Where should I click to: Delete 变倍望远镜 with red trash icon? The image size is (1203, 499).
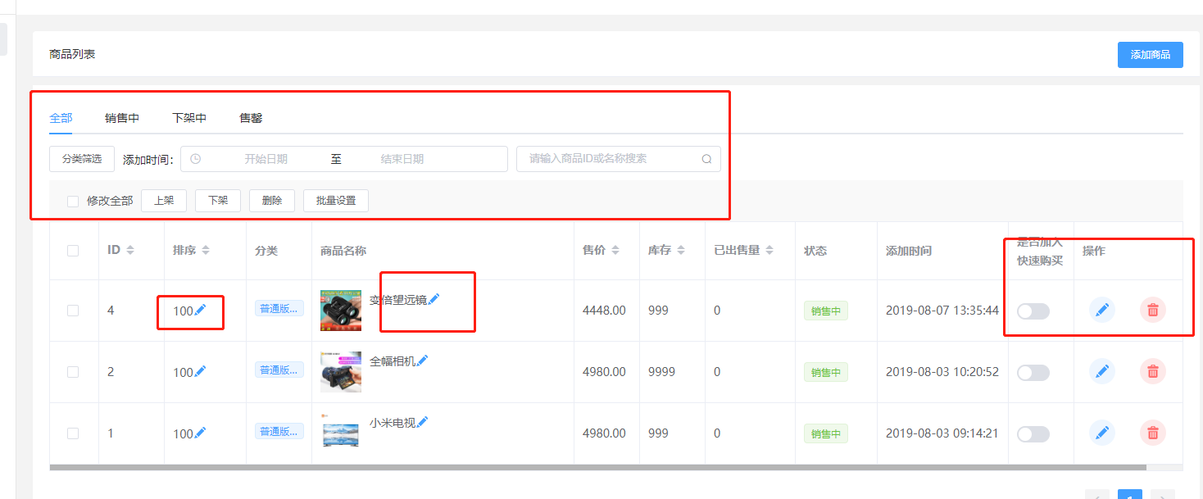coord(1153,310)
